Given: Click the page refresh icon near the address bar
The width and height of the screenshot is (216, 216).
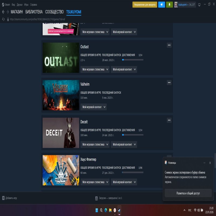Looking at the screenshot, I should [x=4, y=20].
